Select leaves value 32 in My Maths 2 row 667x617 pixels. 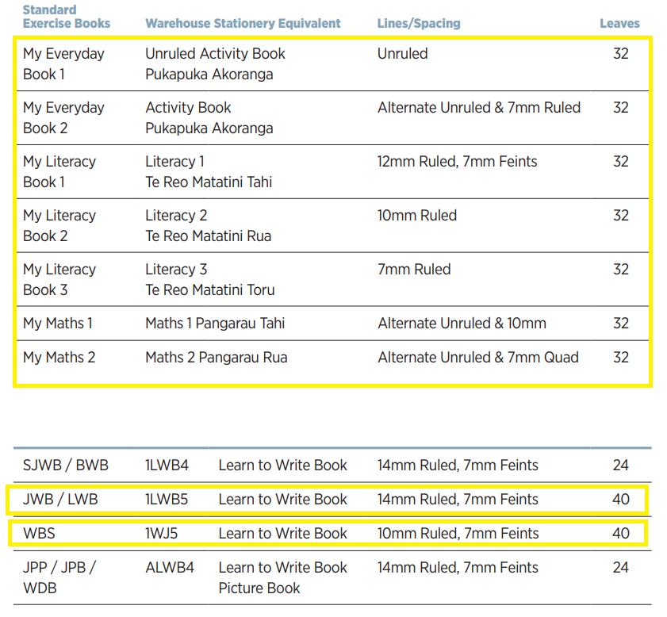[621, 357]
